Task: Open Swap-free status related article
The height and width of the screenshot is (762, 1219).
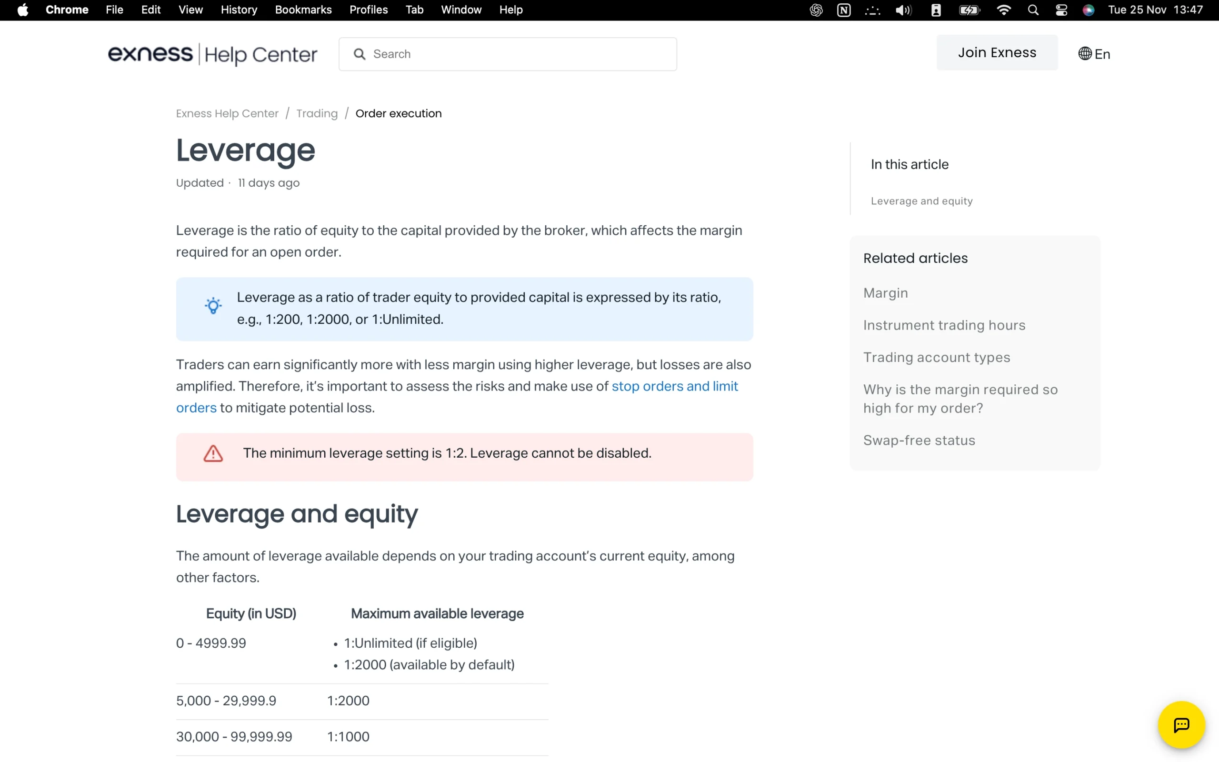Action: click(x=919, y=440)
